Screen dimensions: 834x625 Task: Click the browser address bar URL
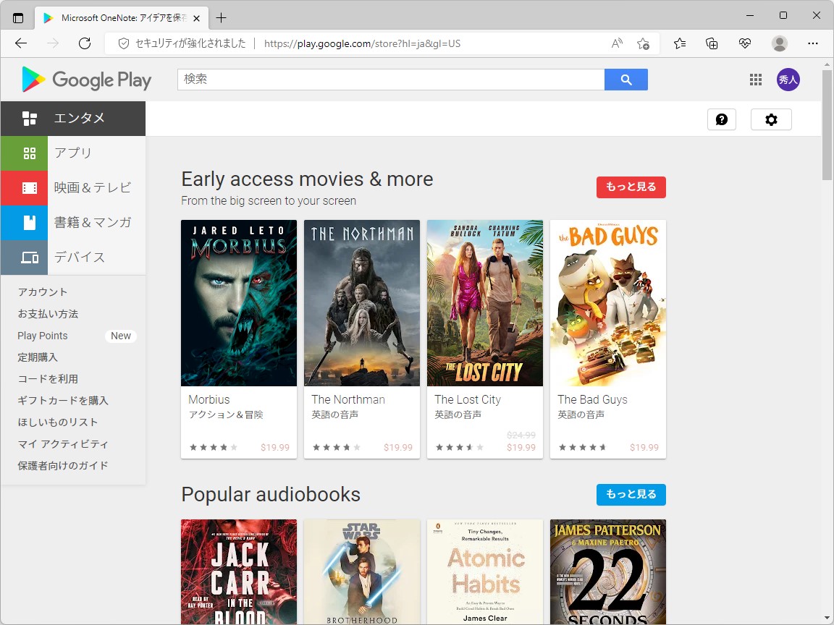[362, 43]
